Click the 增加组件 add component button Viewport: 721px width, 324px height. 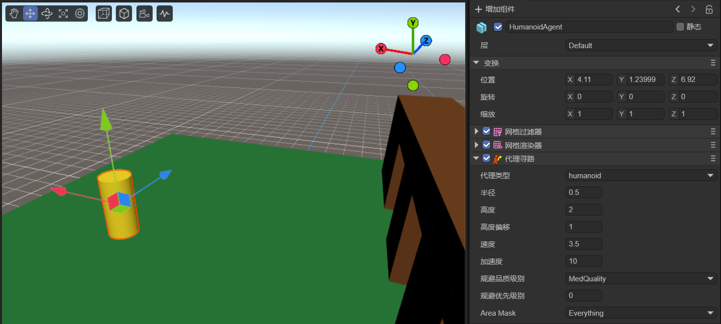[x=495, y=9]
